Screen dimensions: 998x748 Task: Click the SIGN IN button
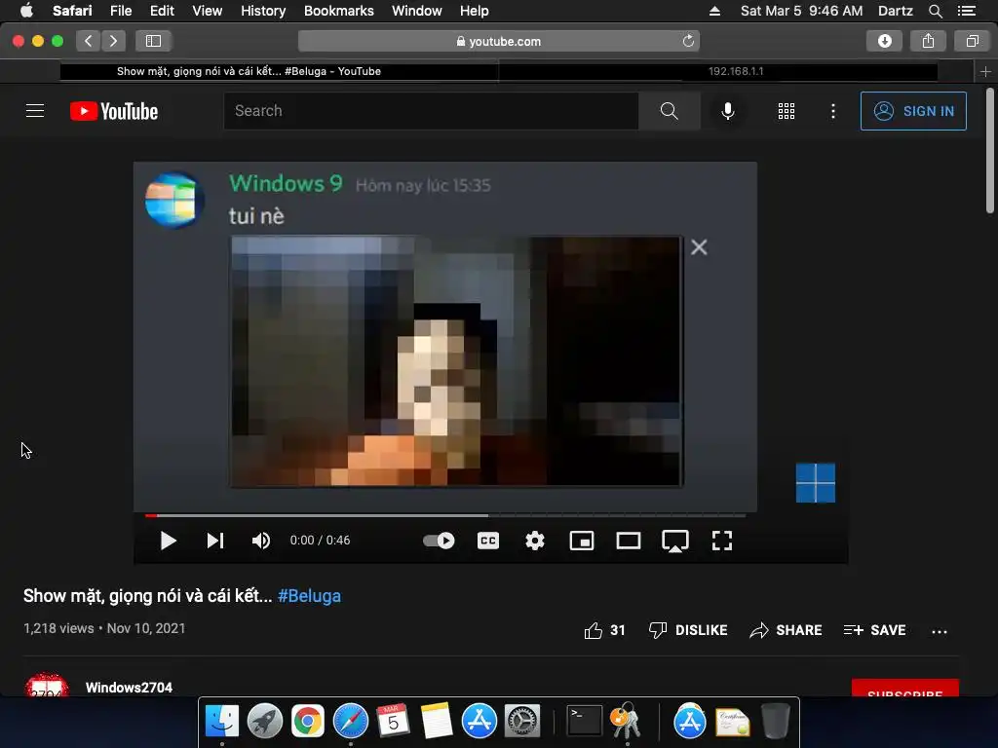[913, 111]
